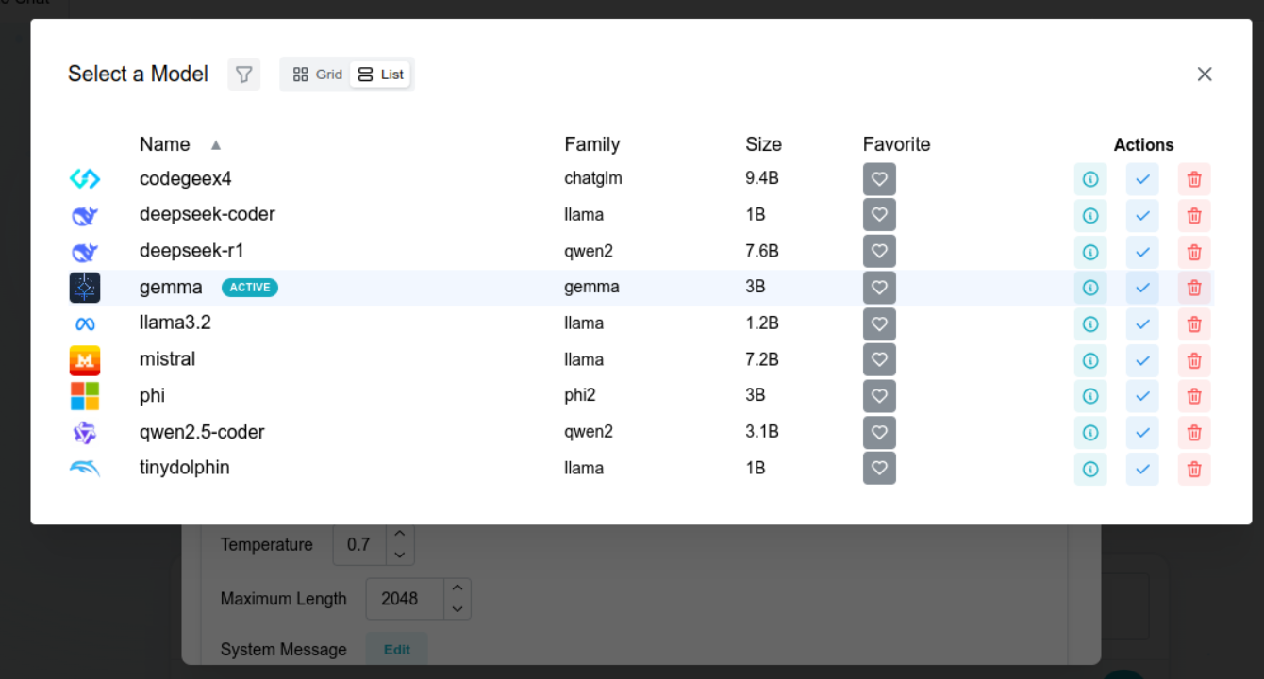Select phi with its checkmark button

pos(1142,396)
